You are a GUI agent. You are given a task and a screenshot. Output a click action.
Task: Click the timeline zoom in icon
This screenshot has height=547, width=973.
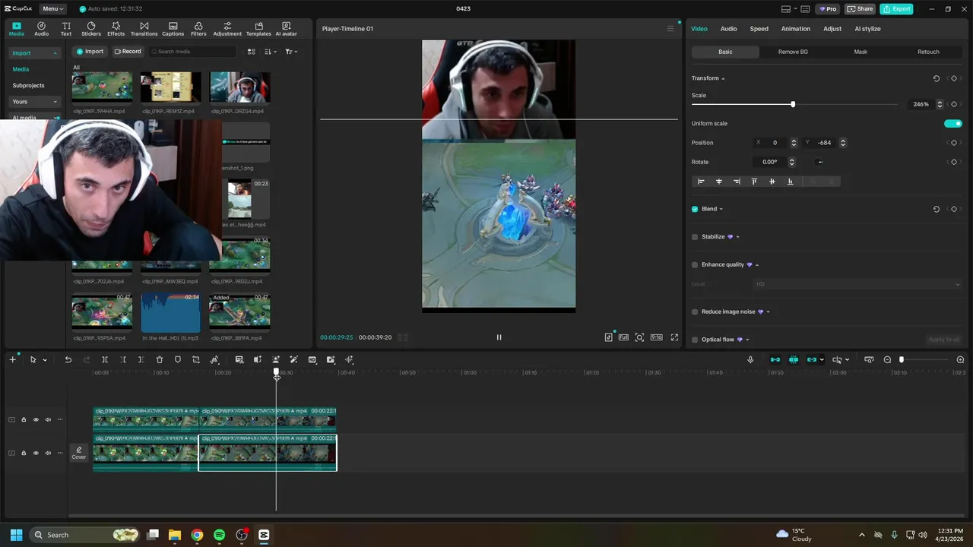click(960, 359)
